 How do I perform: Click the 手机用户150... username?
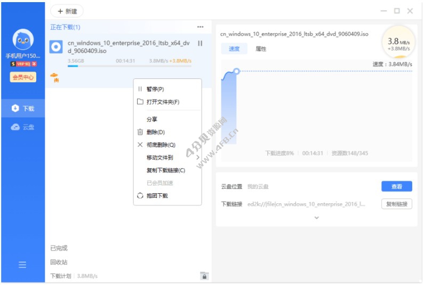click(x=23, y=56)
